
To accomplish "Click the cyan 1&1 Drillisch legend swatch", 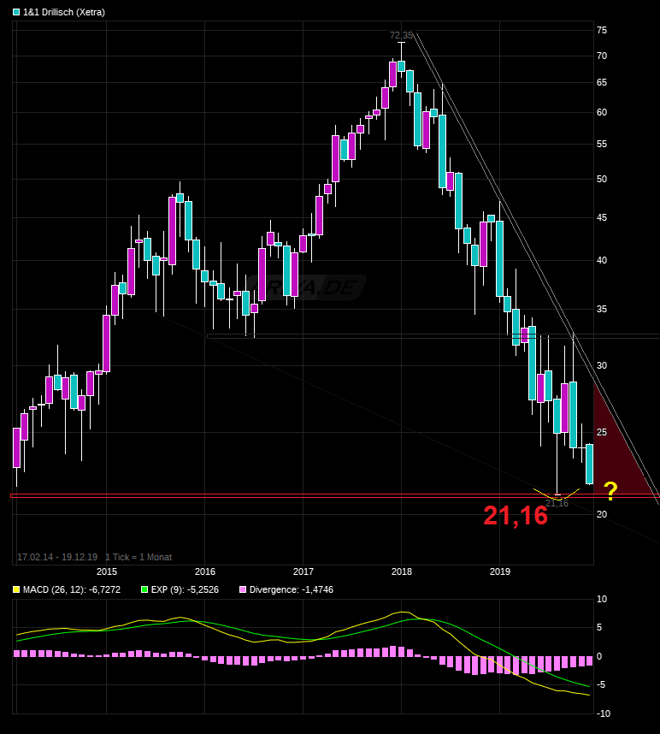I will pyautogui.click(x=16, y=12).
